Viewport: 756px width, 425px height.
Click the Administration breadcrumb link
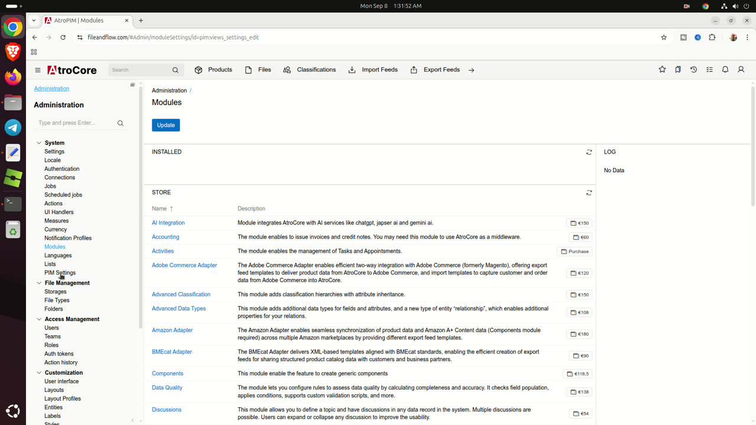170,90
